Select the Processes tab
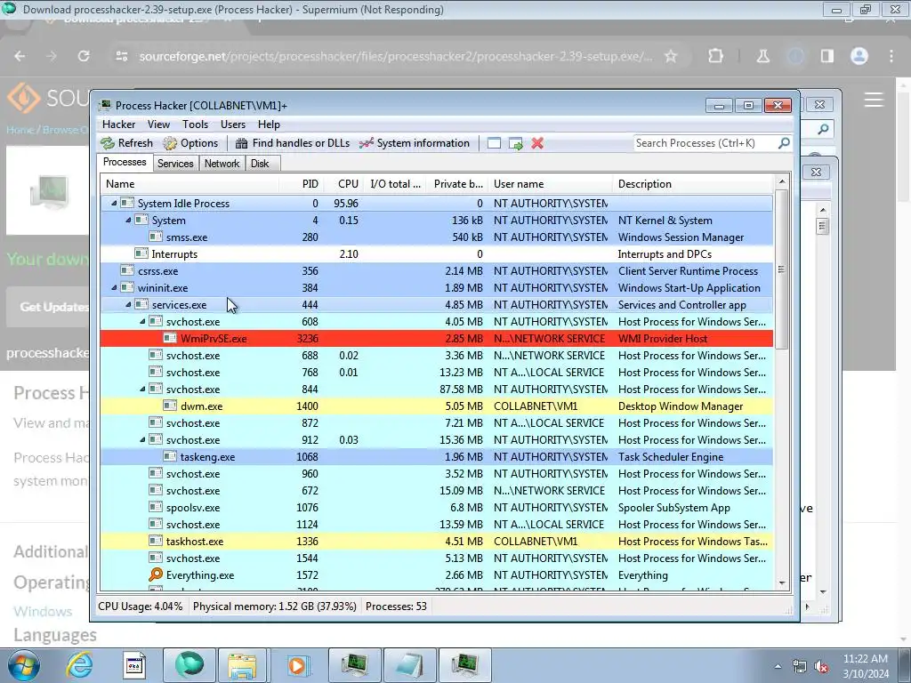The height and width of the screenshot is (683, 911). (x=125, y=162)
